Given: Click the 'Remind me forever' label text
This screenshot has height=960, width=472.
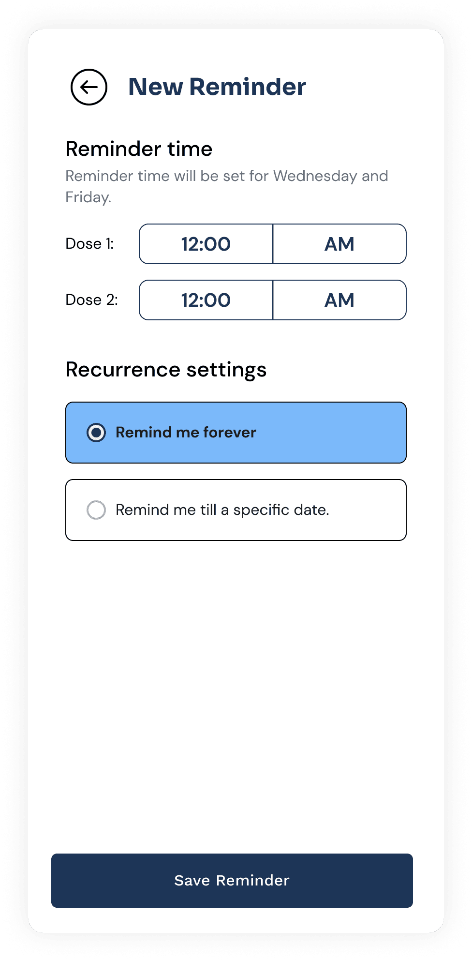Looking at the screenshot, I should 186,433.
